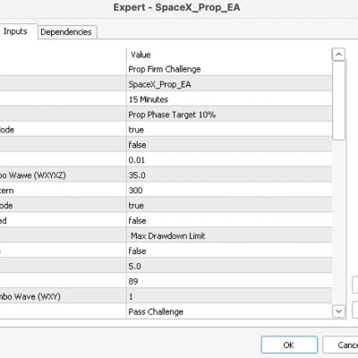Viewport: 358px width, 358px height.
Task: Toggle the false value below Max Drawdown Limit
Action: (229, 251)
